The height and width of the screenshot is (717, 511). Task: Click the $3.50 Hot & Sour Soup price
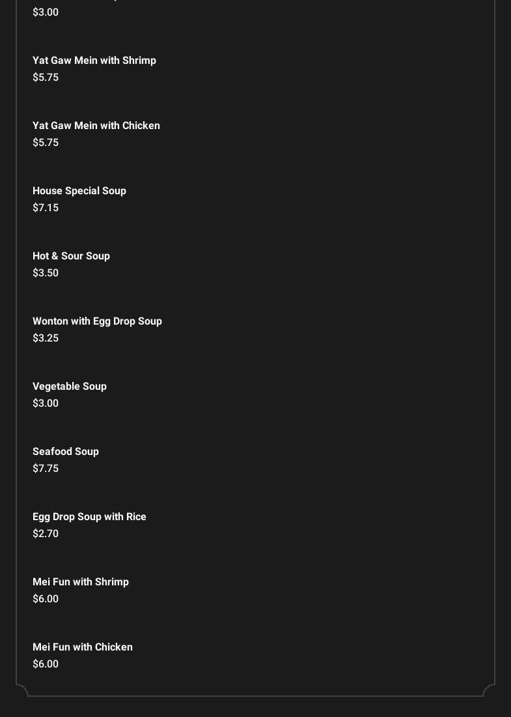[46, 273]
